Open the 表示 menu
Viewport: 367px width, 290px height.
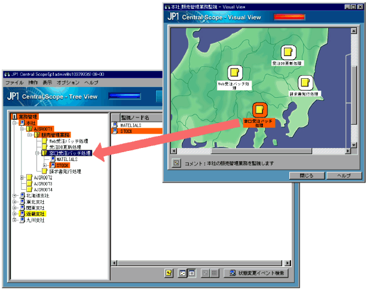coord(47,82)
